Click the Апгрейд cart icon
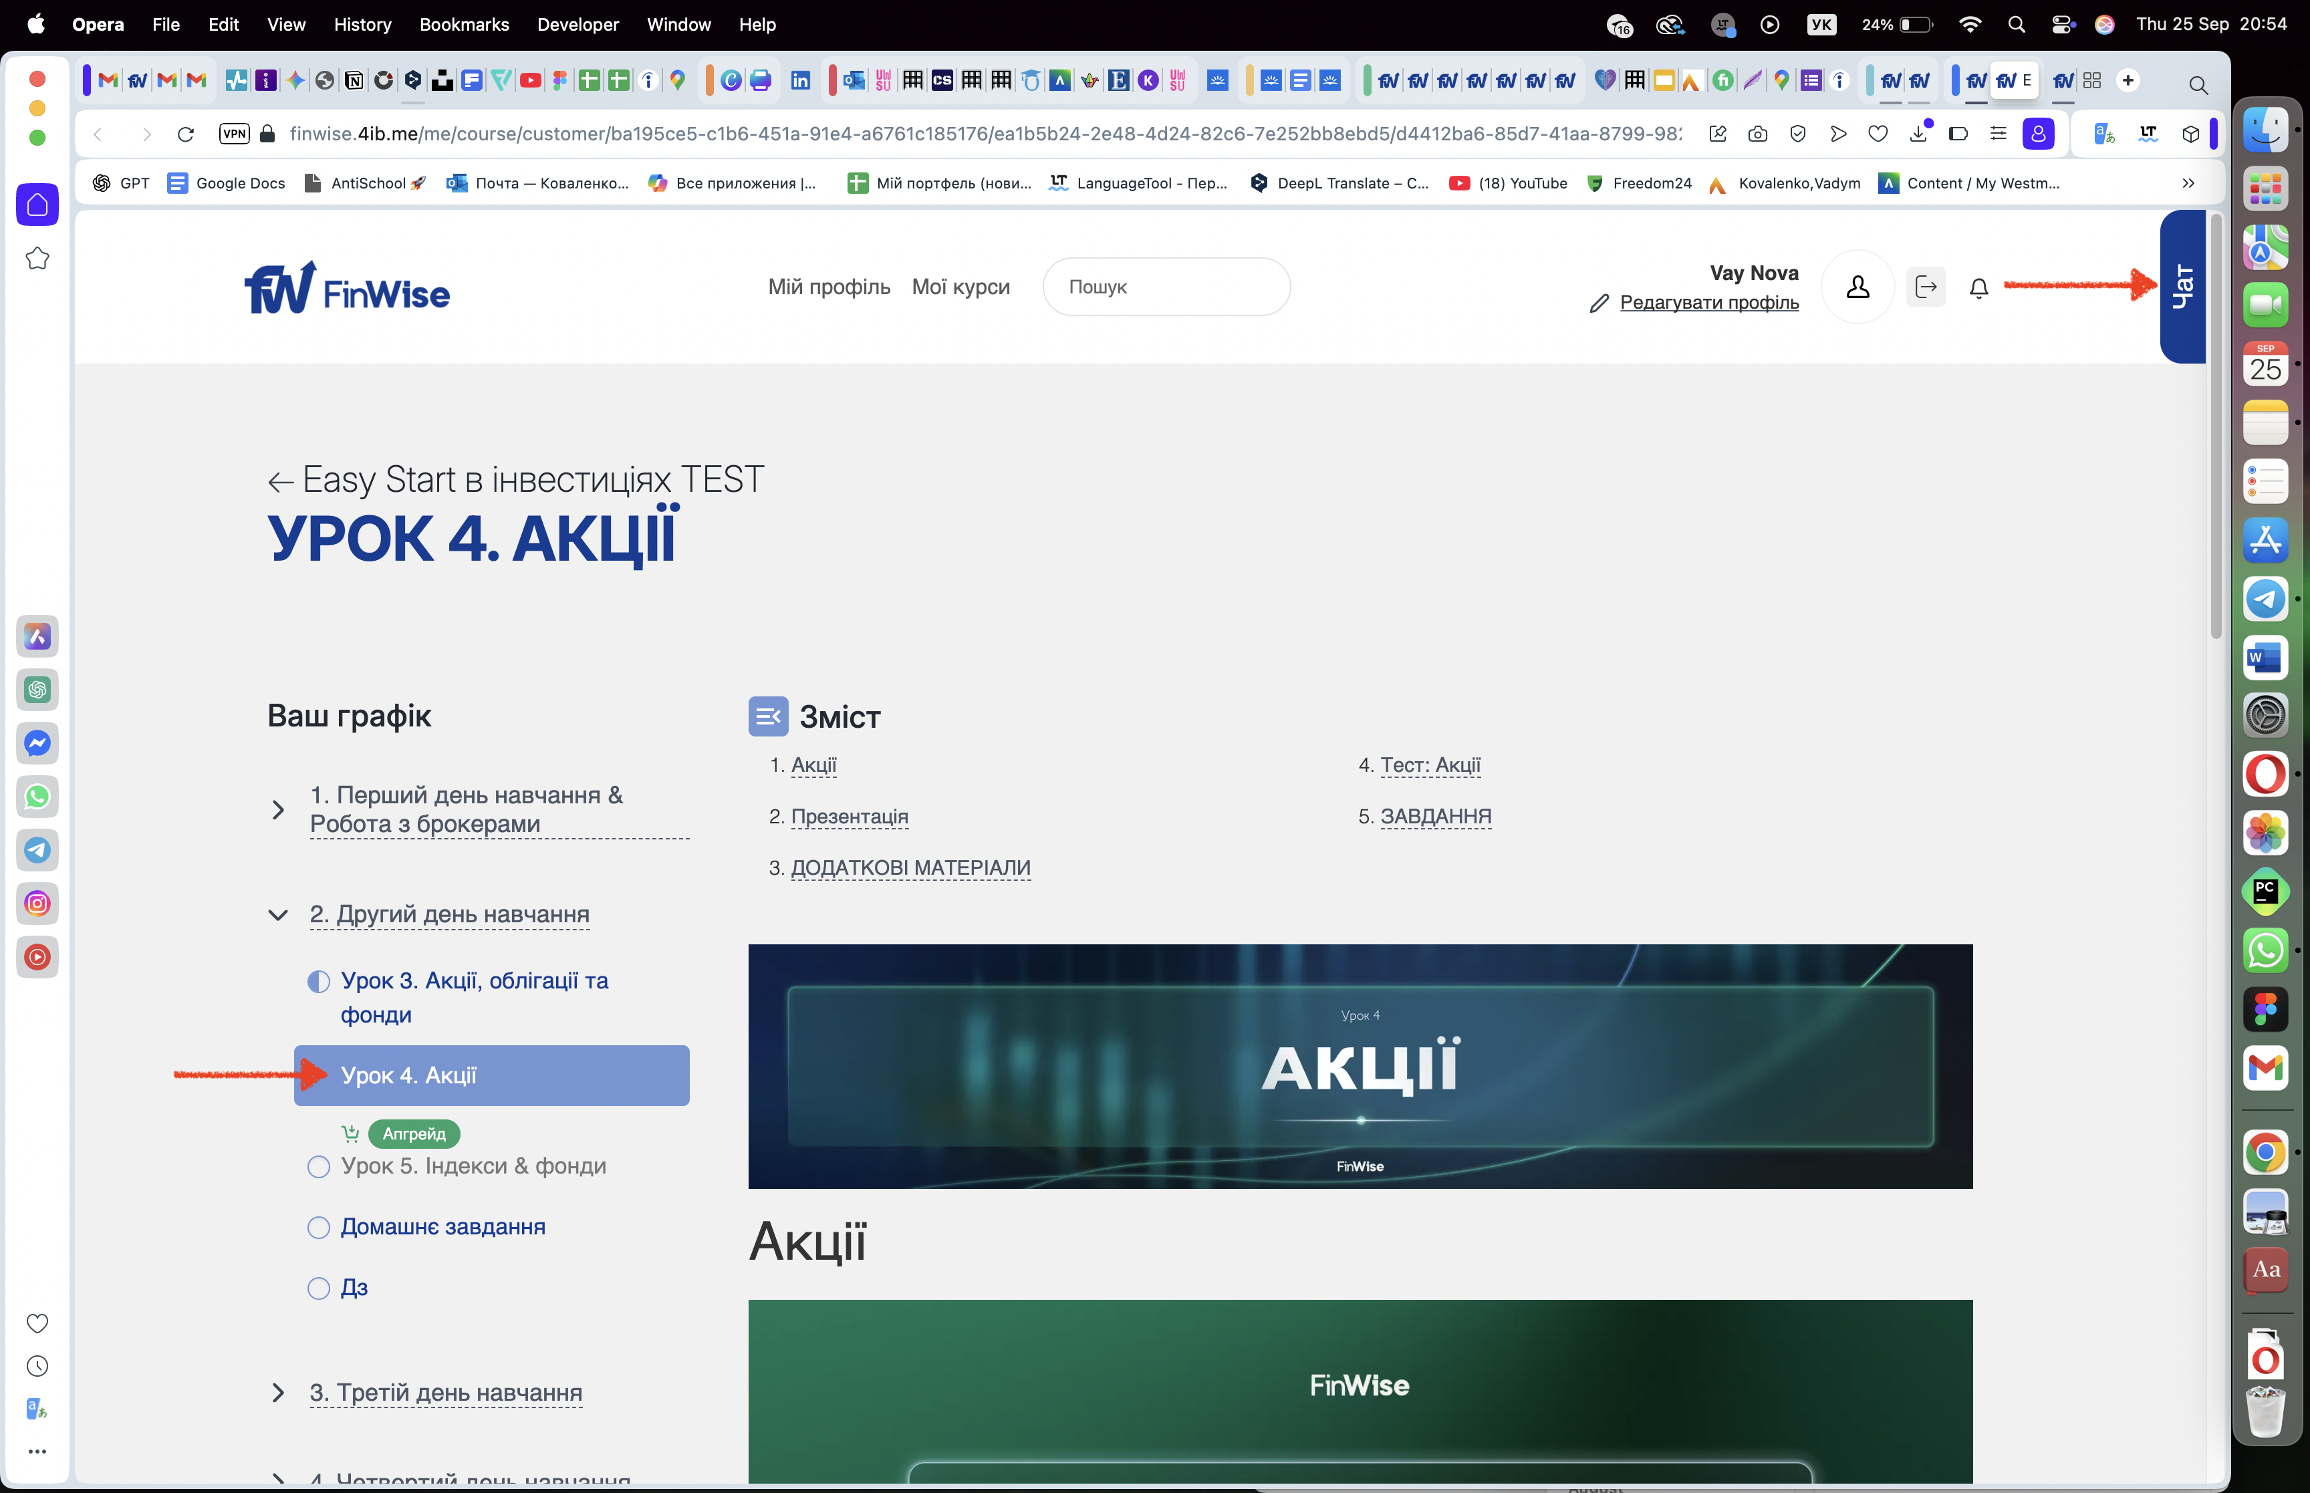2310x1493 pixels. [350, 1133]
